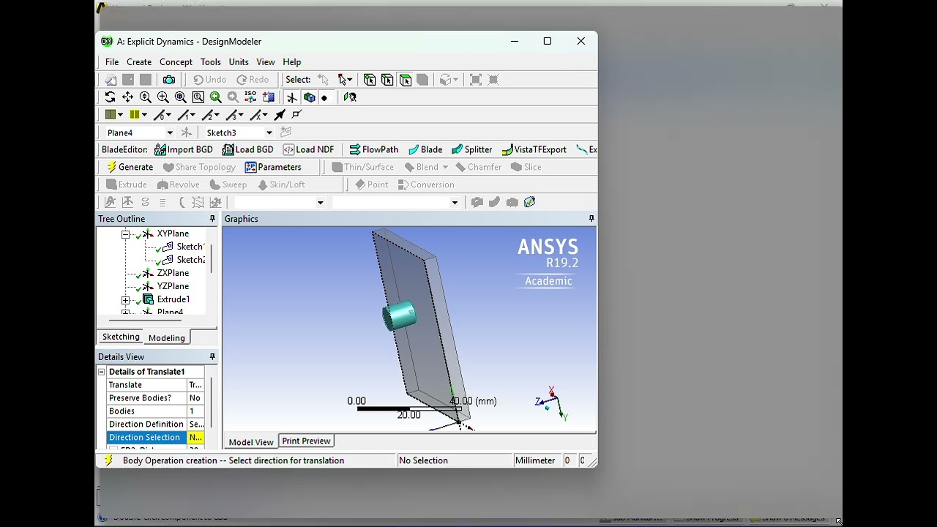Viewport: 937px width, 527px height.
Task: Expand the Extrude1 tree node
Action: pyautogui.click(x=125, y=300)
